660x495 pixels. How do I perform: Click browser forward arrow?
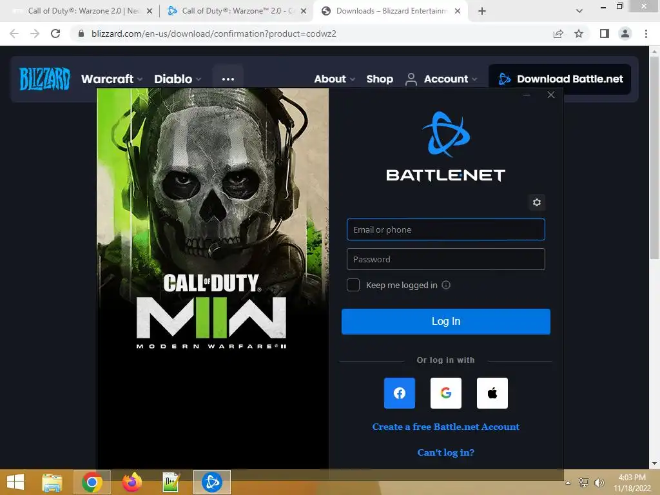(x=35, y=34)
